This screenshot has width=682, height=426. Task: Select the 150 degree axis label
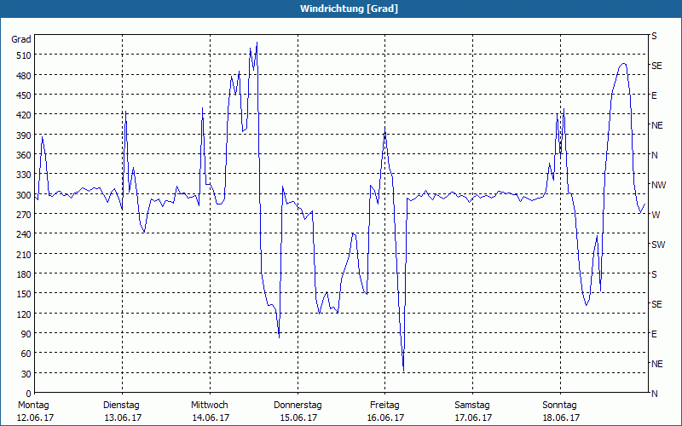[x=24, y=294]
